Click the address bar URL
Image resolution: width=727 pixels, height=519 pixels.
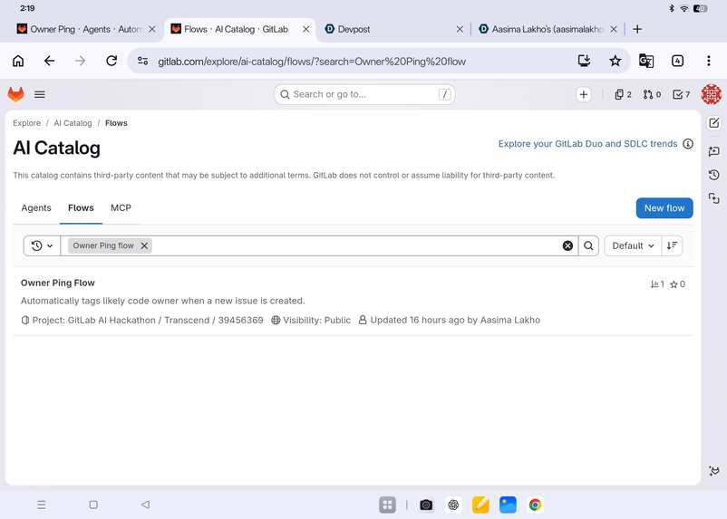pyautogui.click(x=312, y=62)
